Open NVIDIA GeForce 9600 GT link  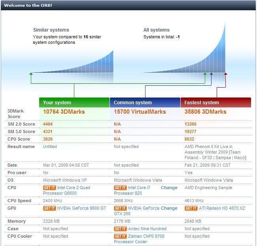click(81, 208)
